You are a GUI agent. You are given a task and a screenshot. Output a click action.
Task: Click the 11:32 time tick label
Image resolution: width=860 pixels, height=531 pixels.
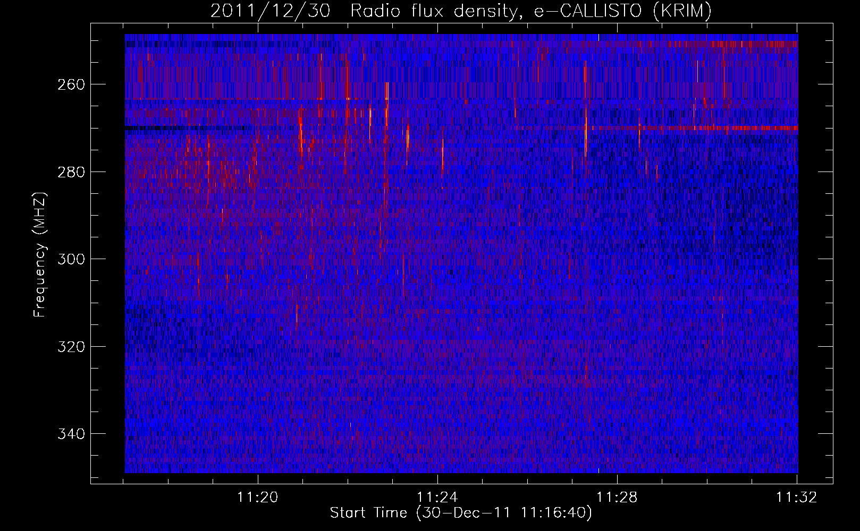click(796, 498)
